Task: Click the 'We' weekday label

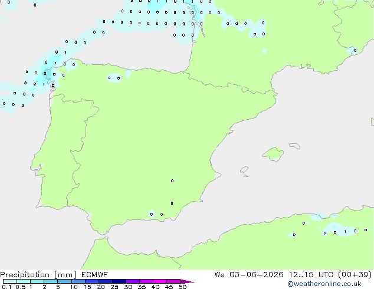Action: click(x=219, y=275)
